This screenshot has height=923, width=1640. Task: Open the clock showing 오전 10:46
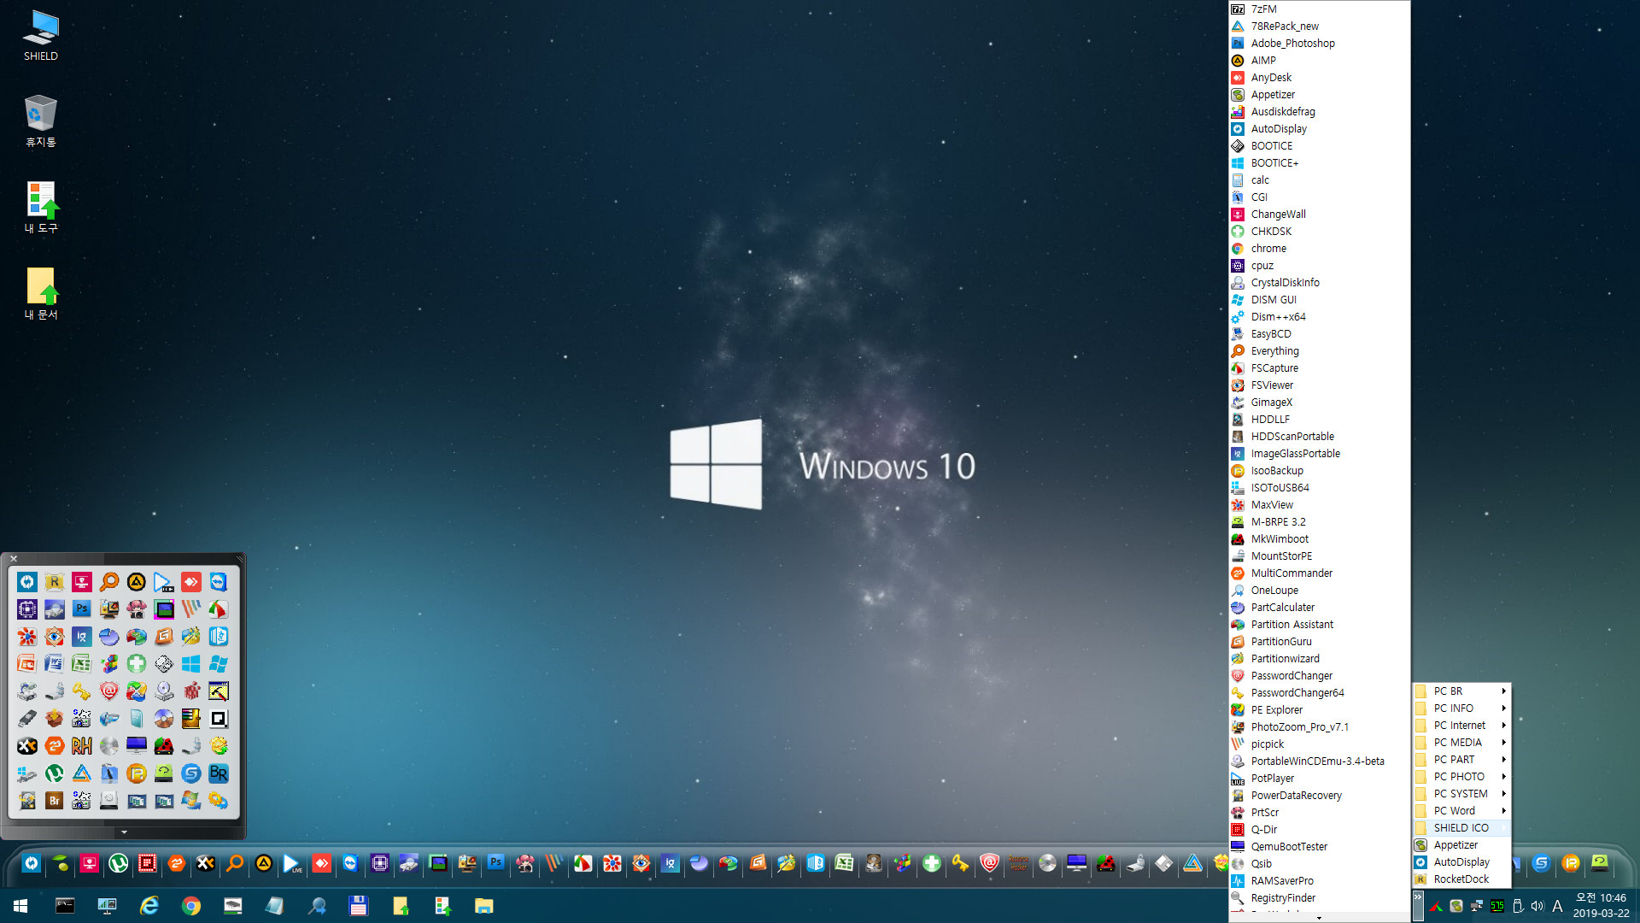point(1601,905)
